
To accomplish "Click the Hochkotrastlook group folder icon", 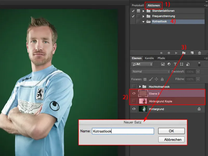I will coord(144,87).
